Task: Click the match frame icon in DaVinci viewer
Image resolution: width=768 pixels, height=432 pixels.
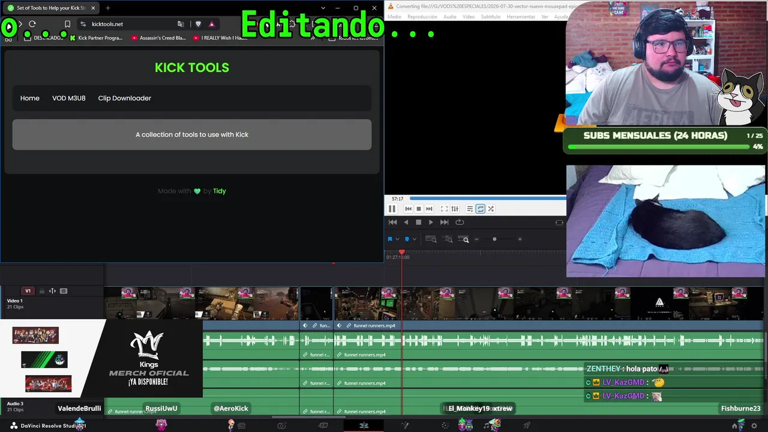Action: (559, 223)
